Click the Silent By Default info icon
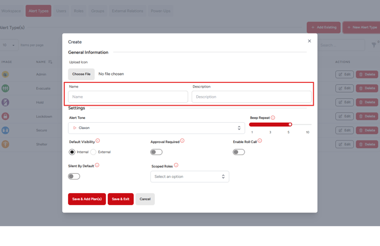380x246 pixels. click(97, 165)
